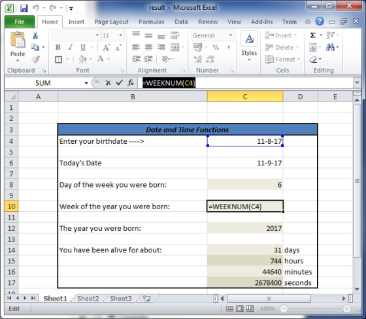Switch to the Insert ribbon tab
Screen dimensions: 366x319
pyautogui.click(x=76, y=22)
